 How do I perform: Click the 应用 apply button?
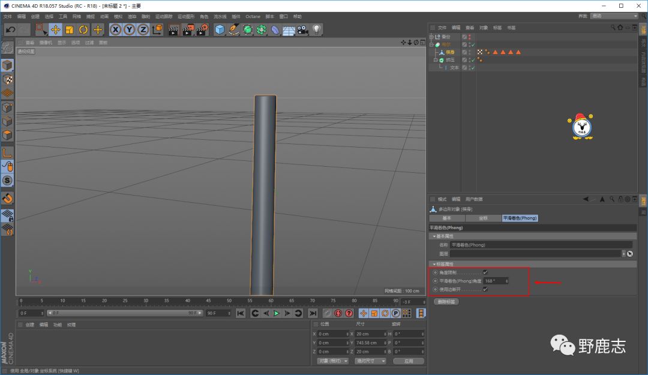409,361
